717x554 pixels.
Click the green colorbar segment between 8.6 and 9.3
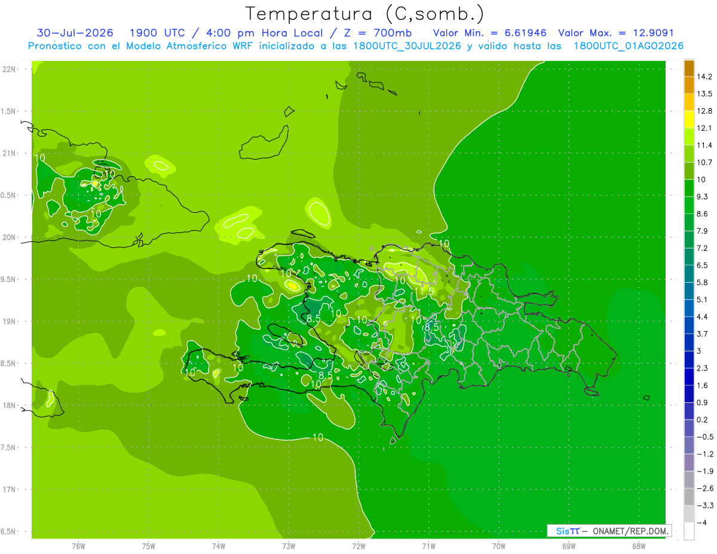point(689,205)
